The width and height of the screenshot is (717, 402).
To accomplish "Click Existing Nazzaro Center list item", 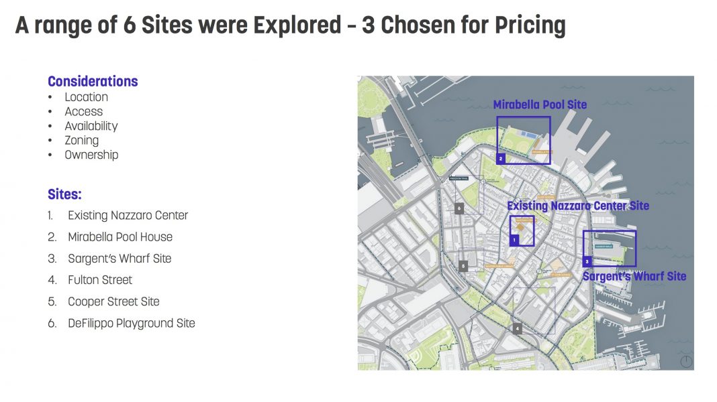I will tap(128, 215).
